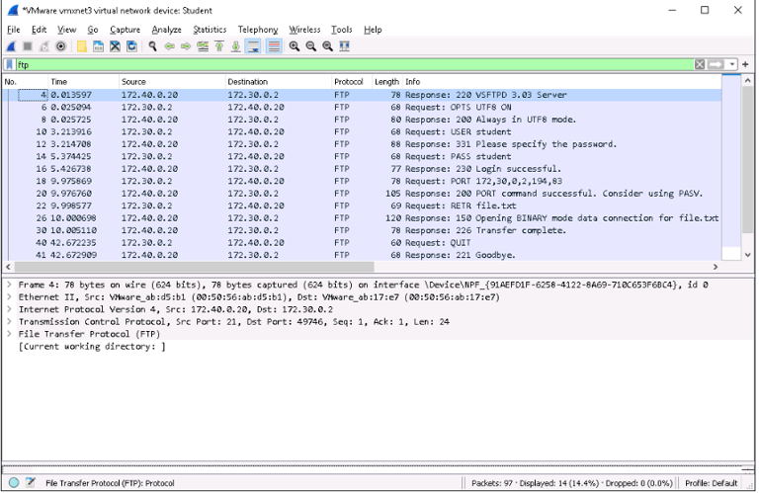This screenshot has height=493, width=759.
Task: Click packet list scroll-up arrow
Action: tap(747, 81)
